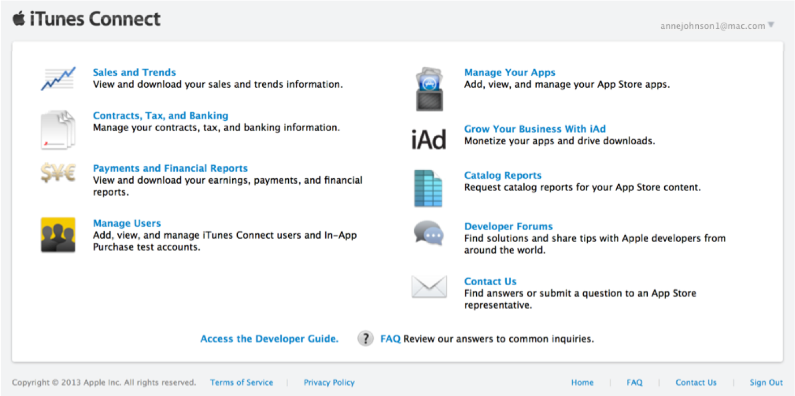
Task: Click the Contracts, Tax, and Banking documents icon
Action: 58,130
